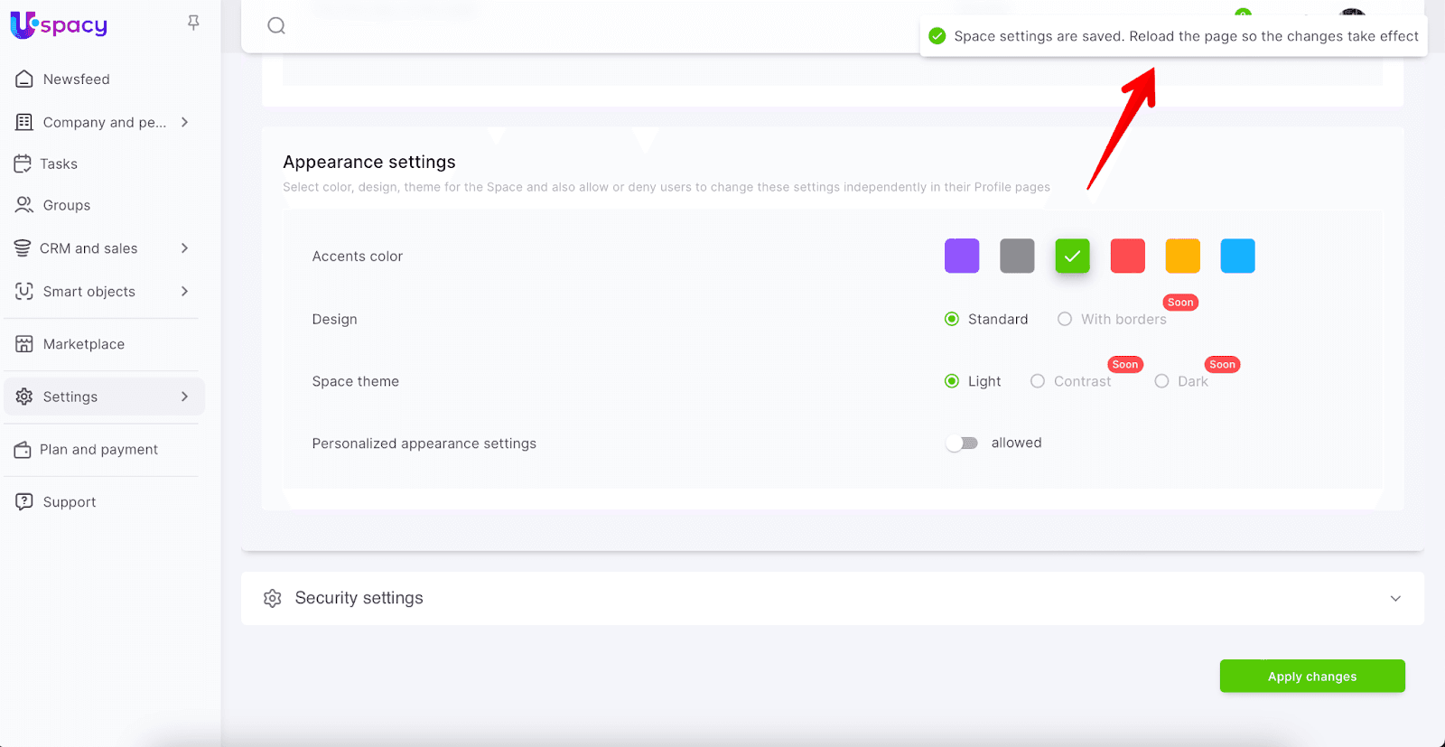Image resolution: width=1445 pixels, height=747 pixels.
Task: Click the Groups people icon
Action: 24,205
